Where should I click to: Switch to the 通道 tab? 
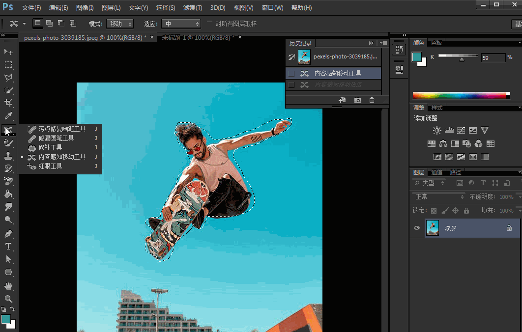click(437, 172)
